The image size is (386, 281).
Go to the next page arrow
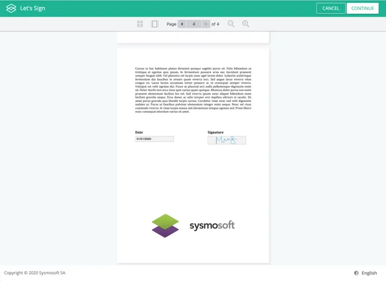point(206,24)
